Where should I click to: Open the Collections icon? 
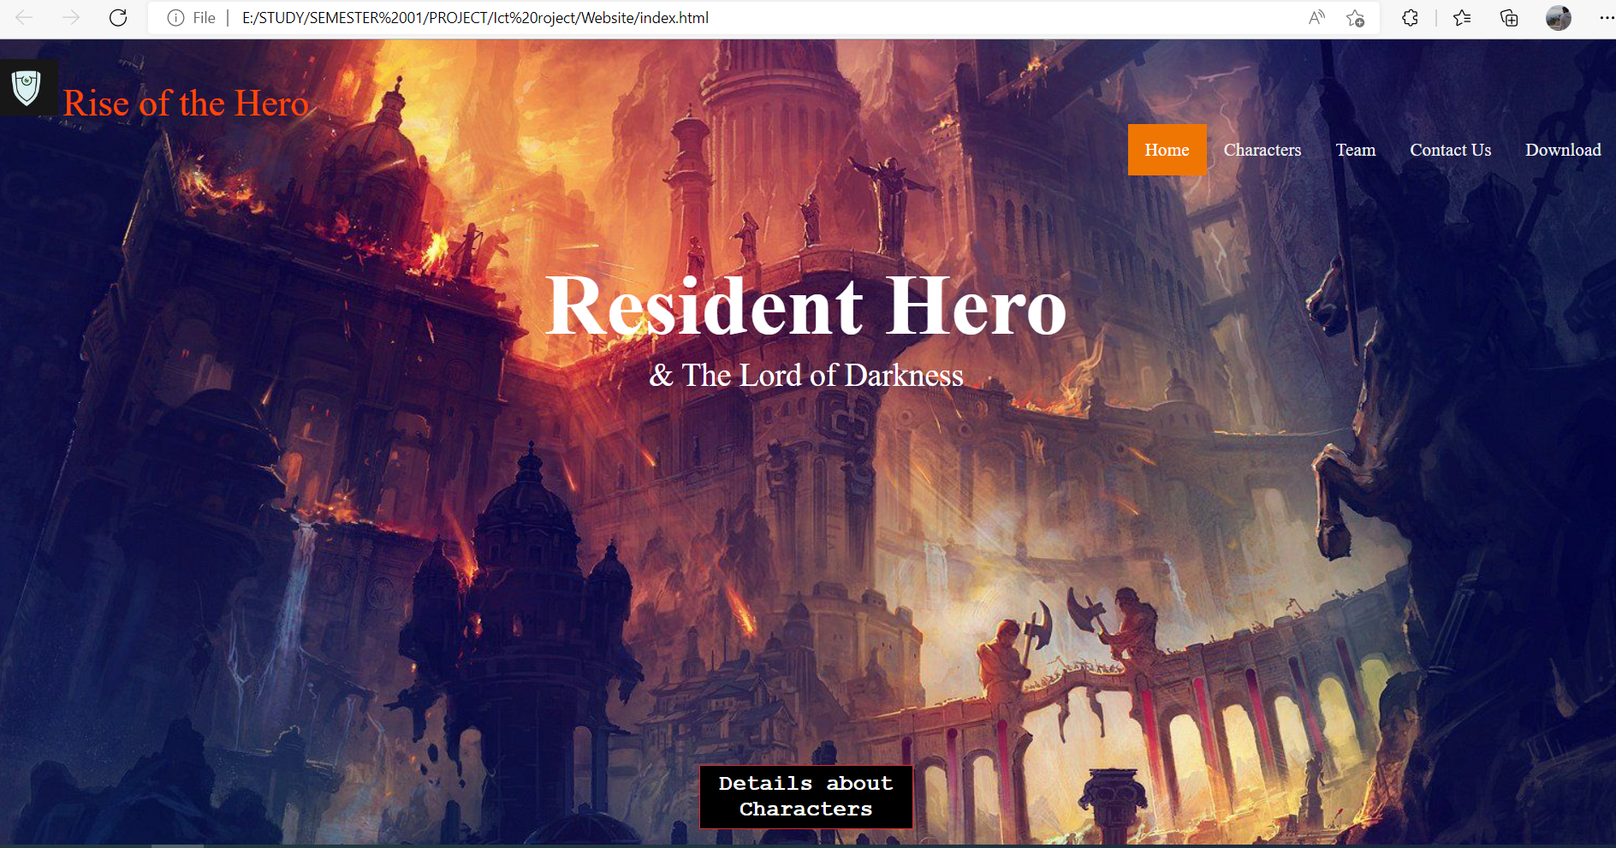click(1509, 18)
